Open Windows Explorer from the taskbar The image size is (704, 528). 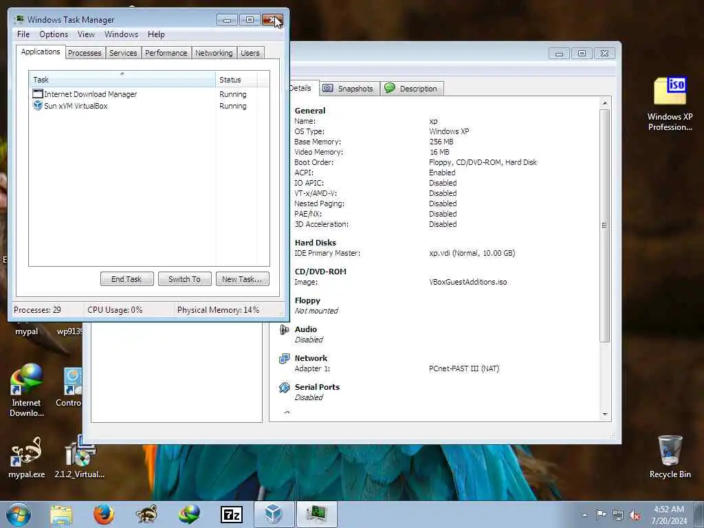pos(61,515)
